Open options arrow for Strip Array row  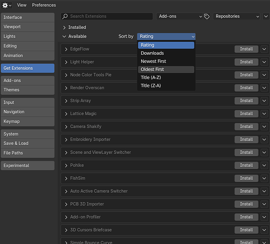(264, 101)
